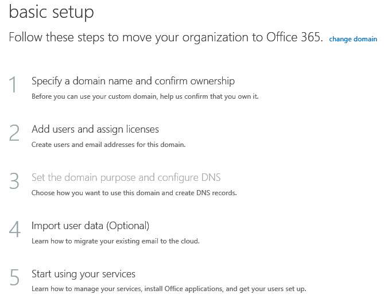Viewport: 384px width, 302px height.
Task: Open 'Add users and assign licenses' step
Action: click(x=95, y=129)
